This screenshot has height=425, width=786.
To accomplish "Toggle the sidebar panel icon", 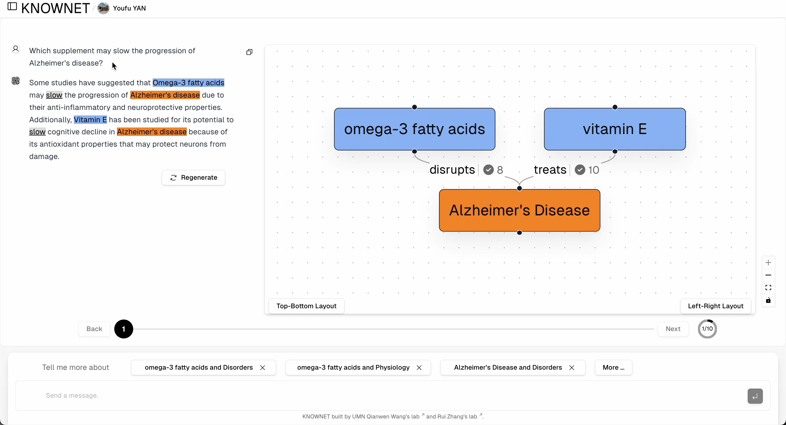I will (12, 7).
